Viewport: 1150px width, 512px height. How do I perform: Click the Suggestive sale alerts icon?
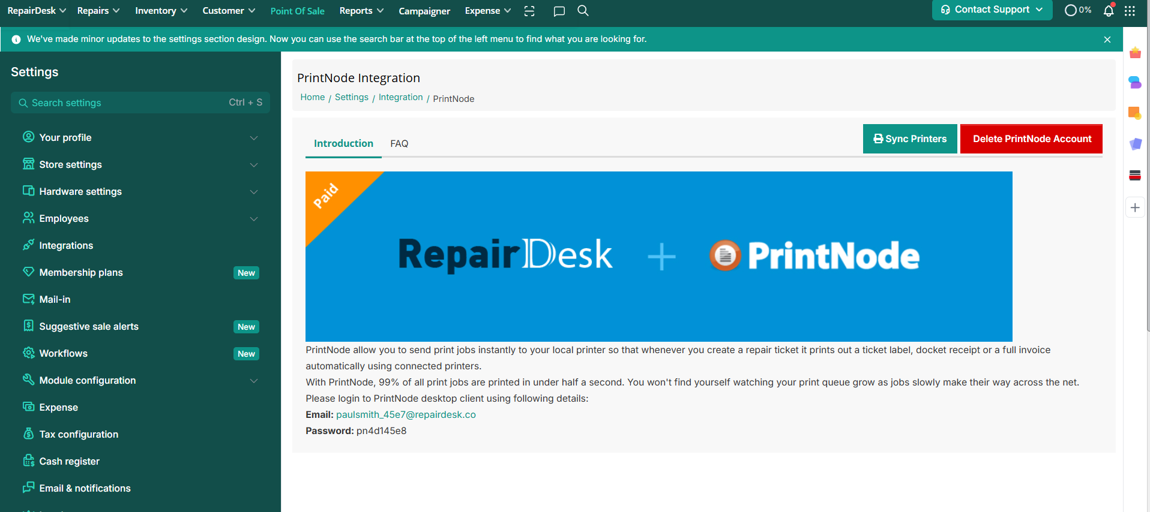click(28, 326)
